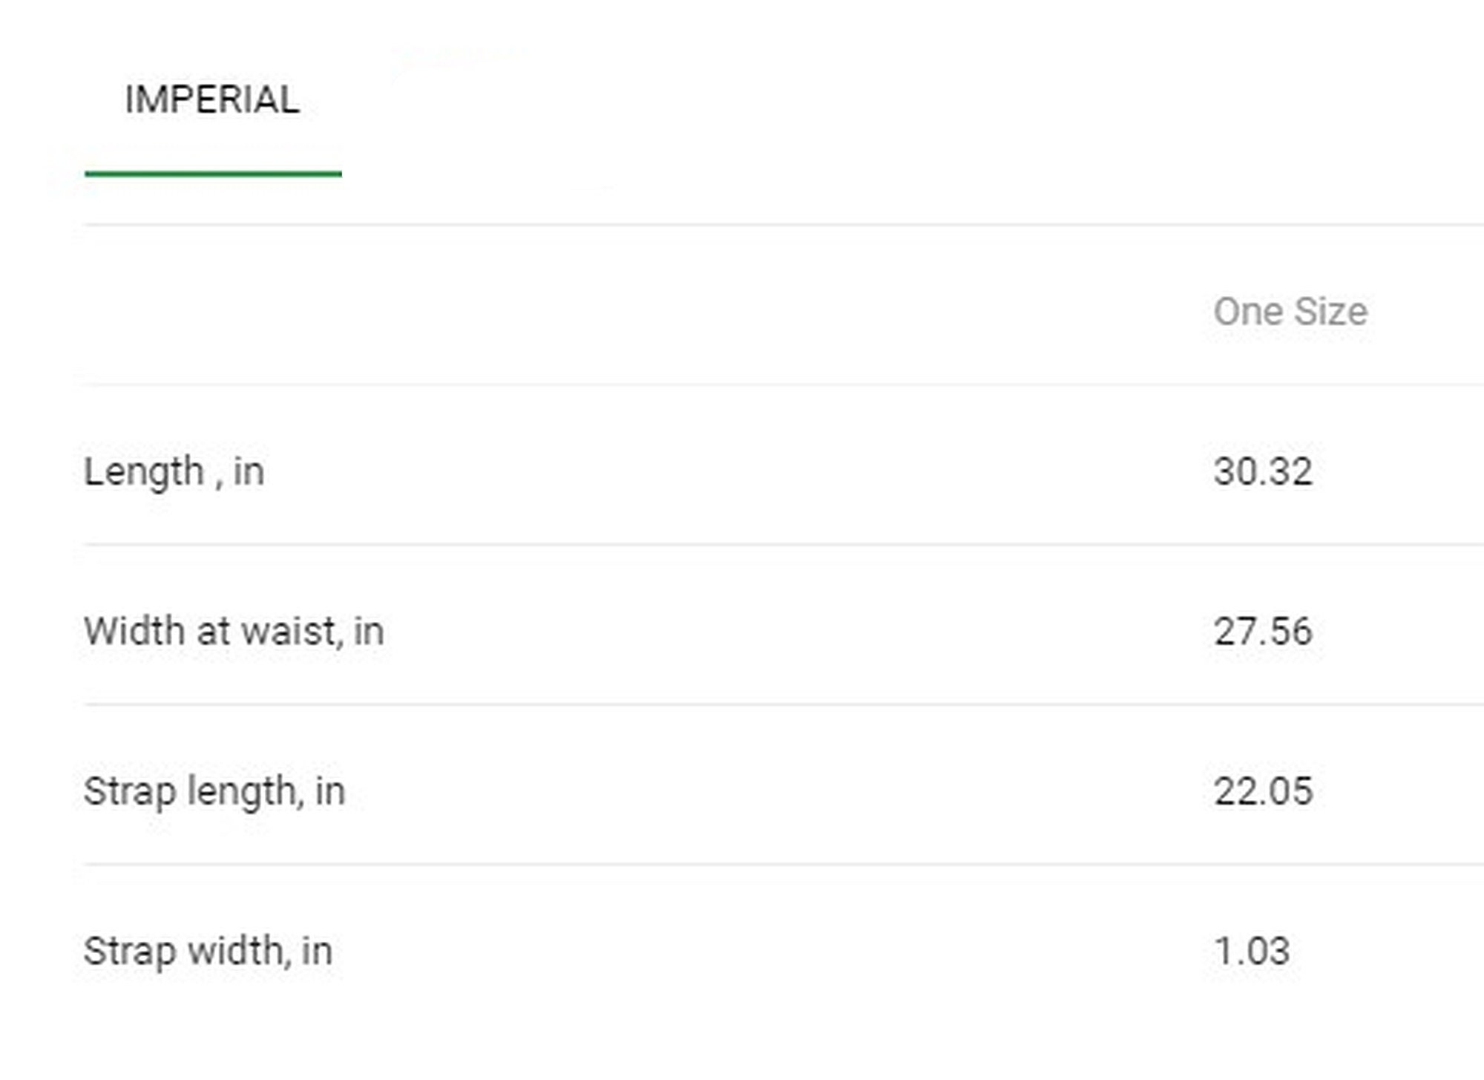The height and width of the screenshot is (1080, 1484).
Task: Click the word "Size" in column header
Action: (1330, 311)
